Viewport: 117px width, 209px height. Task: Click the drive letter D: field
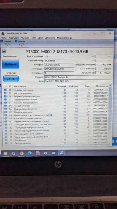click(59, 73)
